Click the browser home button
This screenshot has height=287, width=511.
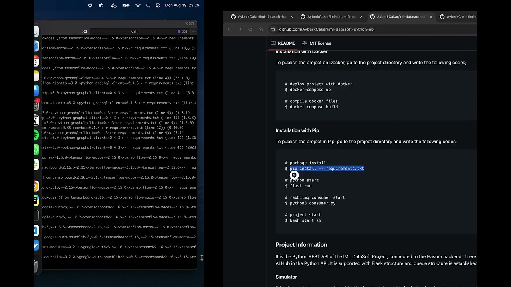coord(261,29)
